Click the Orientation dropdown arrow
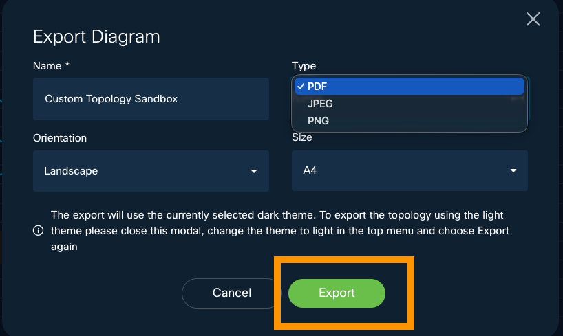The image size is (563, 336). pyautogui.click(x=254, y=171)
